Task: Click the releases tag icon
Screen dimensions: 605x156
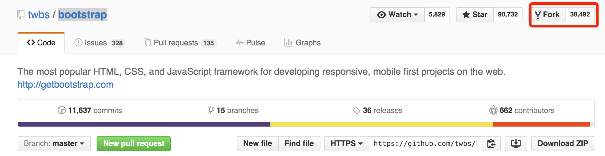Action: pyautogui.click(x=356, y=110)
